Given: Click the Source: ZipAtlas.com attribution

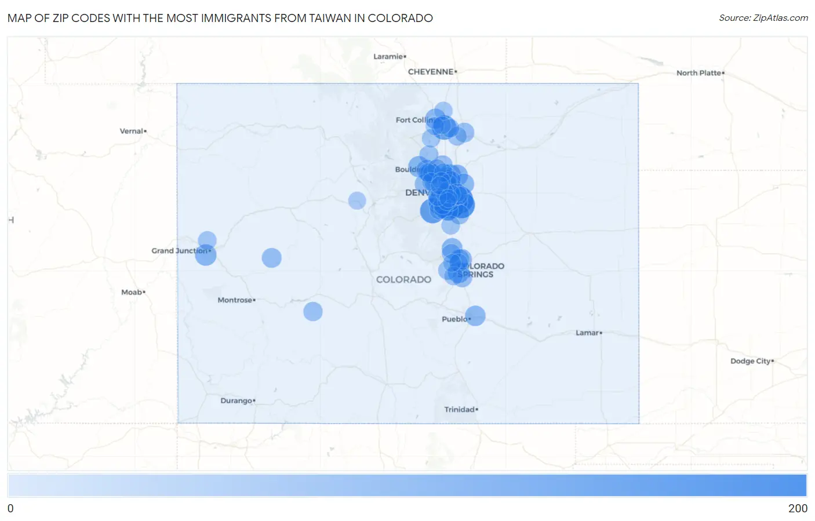Looking at the screenshot, I should pos(763,18).
